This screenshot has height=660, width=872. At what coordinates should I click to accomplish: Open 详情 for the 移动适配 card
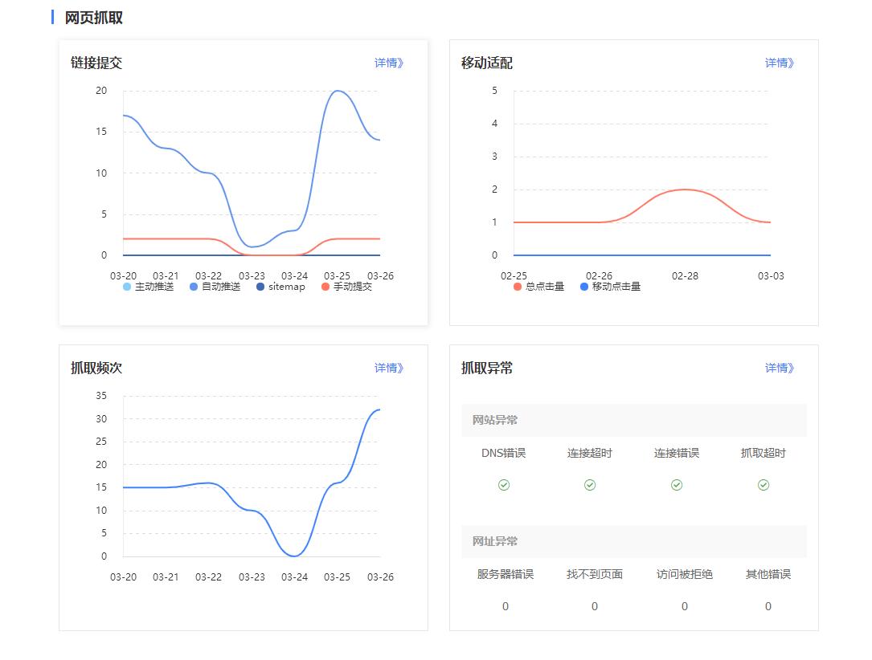(780, 63)
